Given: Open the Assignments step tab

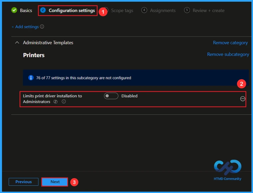Looking at the screenshot, I should [158, 10].
